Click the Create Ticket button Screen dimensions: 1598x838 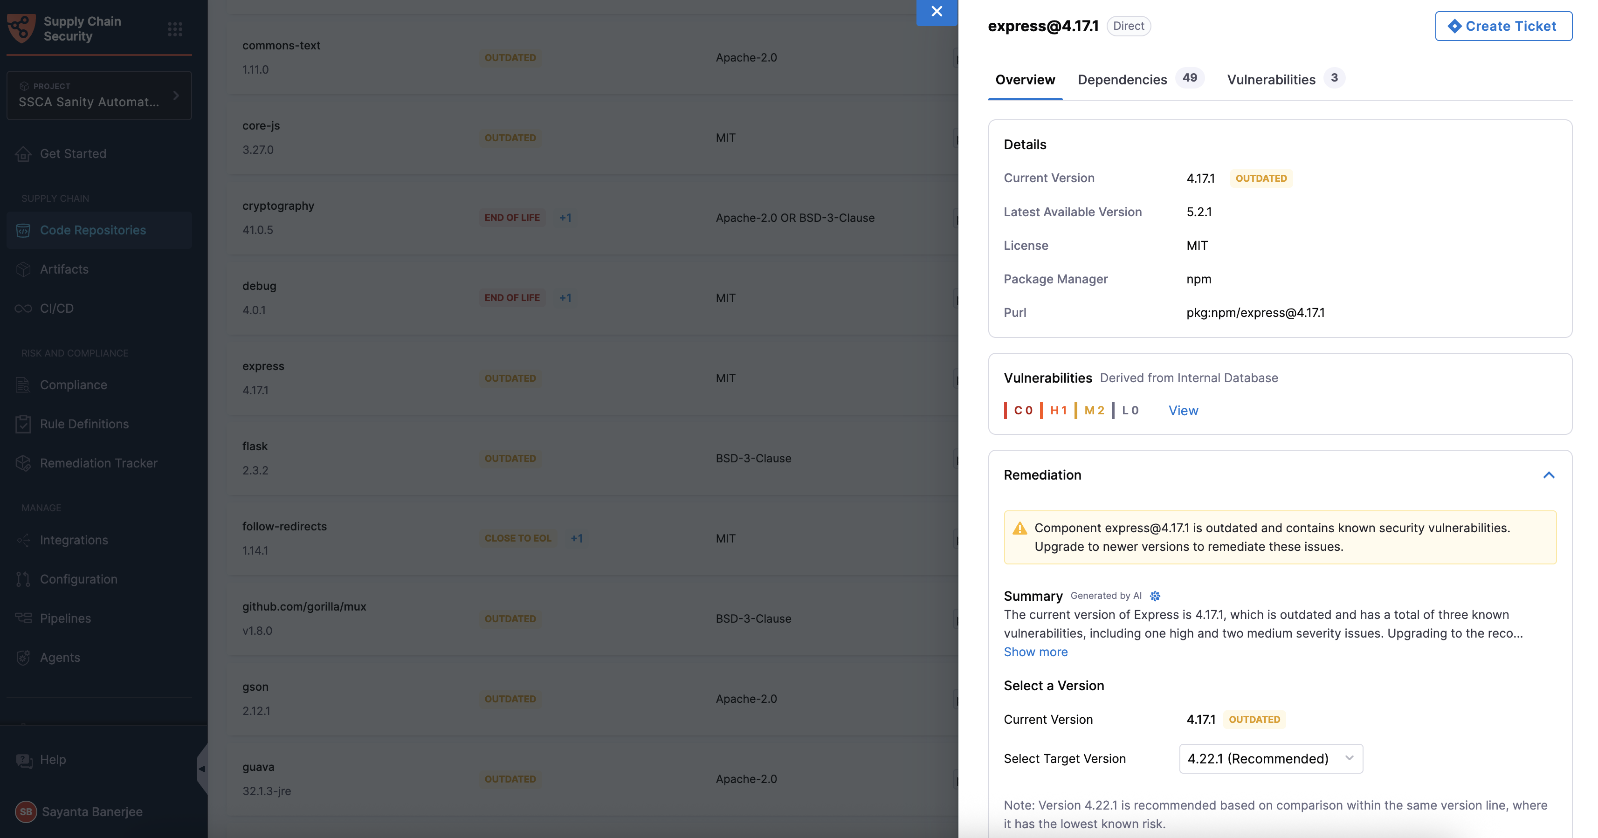pos(1503,26)
